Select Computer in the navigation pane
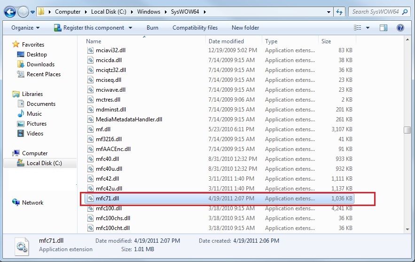415x262 pixels. (x=35, y=153)
